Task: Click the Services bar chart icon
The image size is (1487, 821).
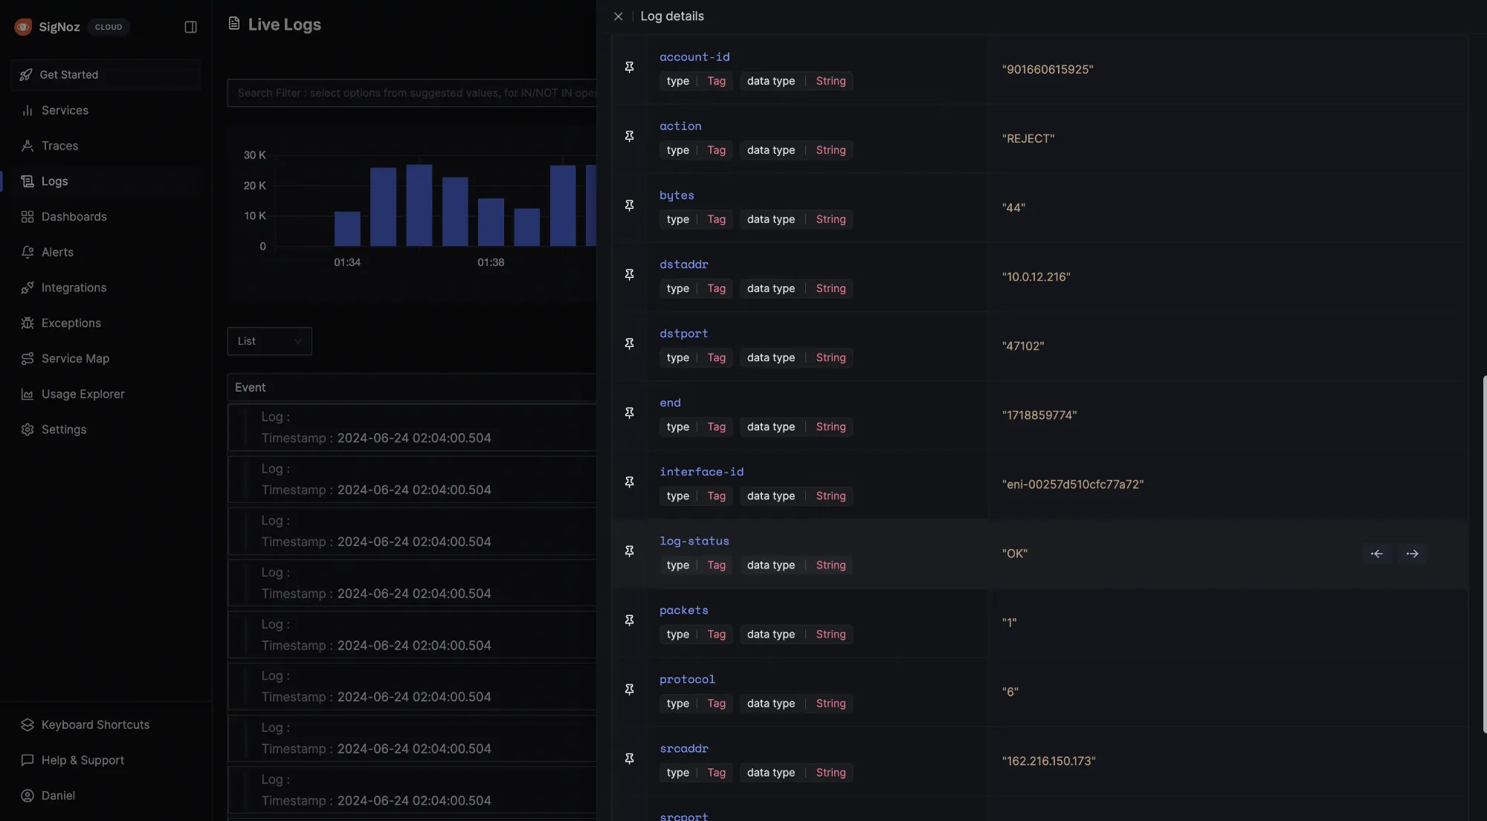Action: tap(28, 110)
